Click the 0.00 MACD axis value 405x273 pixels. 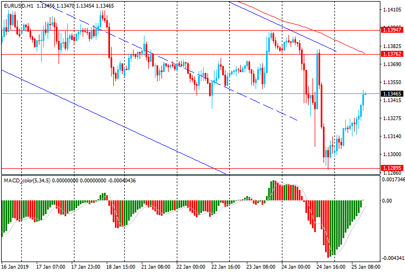tap(386, 200)
